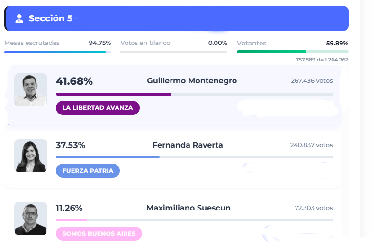Image resolution: width=387 pixels, height=245 pixels.
Task: Click the Votos en blanco progress bar
Action: 173,52
